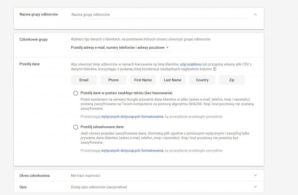Select radio Prześlij dane w postaci zwykłego tekstu
This screenshot has height=195, width=298.
click(x=76, y=93)
